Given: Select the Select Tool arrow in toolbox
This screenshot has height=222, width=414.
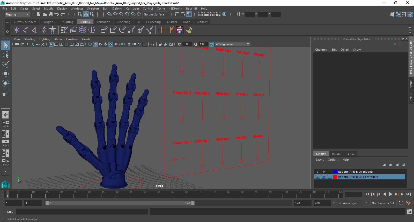Looking at the screenshot, I should [6, 45].
